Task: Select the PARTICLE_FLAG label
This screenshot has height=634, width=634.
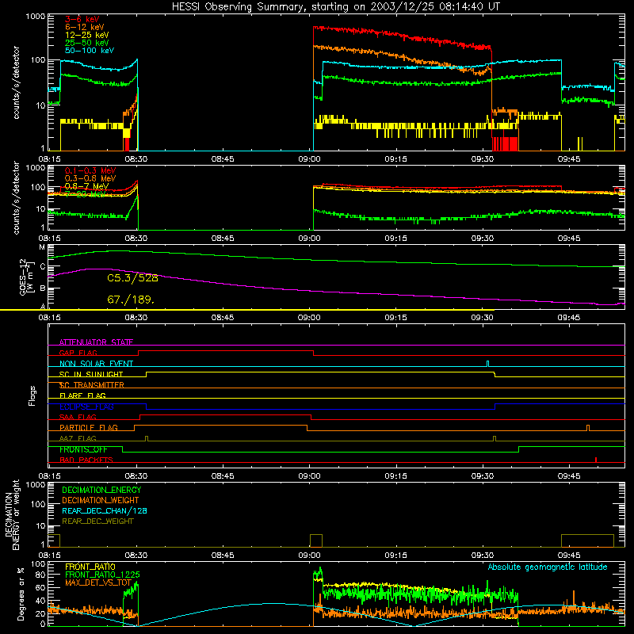Action: (x=89, y=427)
